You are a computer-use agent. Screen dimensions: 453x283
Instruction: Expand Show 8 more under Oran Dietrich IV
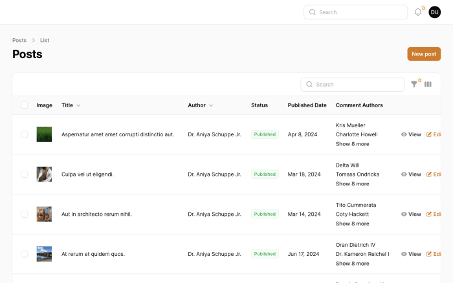(353, 264)
